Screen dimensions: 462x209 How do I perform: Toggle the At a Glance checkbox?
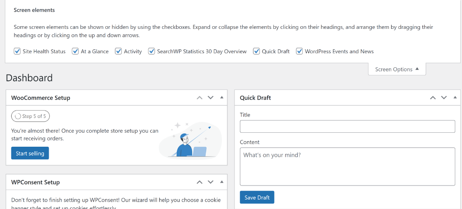click(x=75, y=51)
